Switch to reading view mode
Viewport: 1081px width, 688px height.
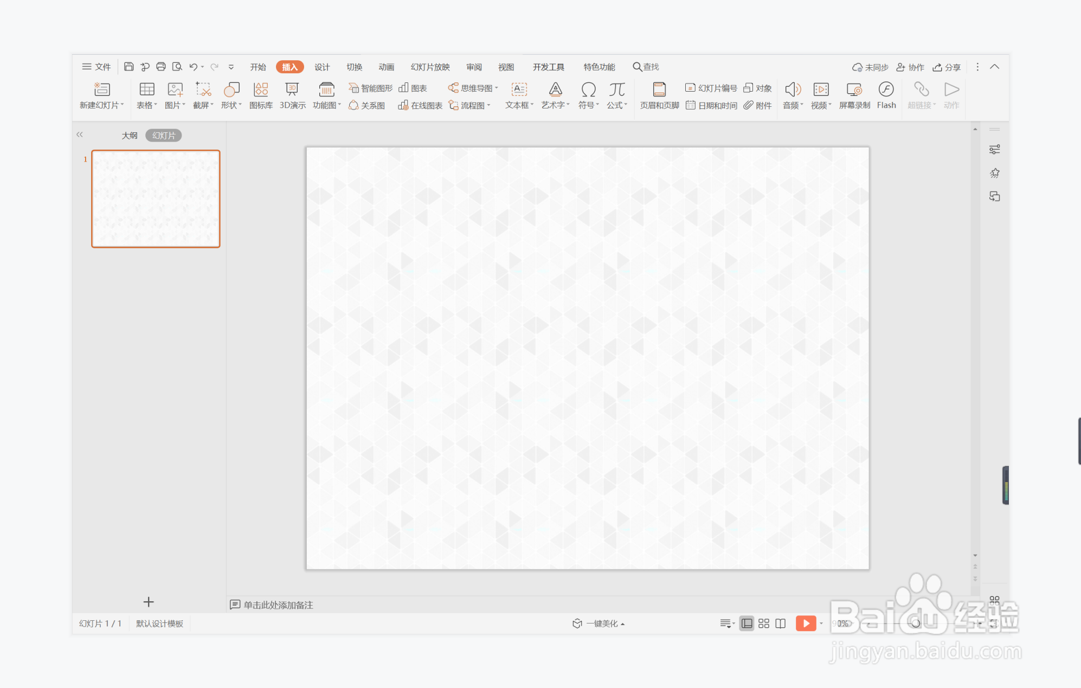(x=780, y=623)
